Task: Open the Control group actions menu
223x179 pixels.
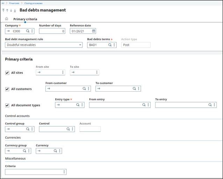Action: [x=32, y=129]
